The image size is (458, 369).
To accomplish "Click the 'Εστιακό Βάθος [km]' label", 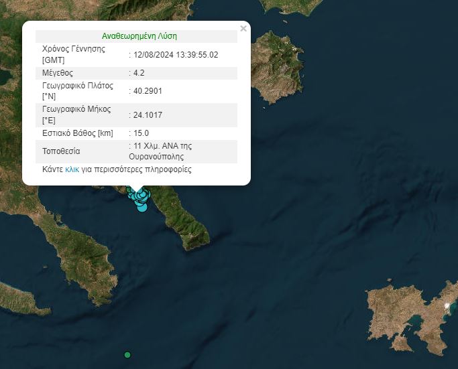I will click(x=77, y=133).
